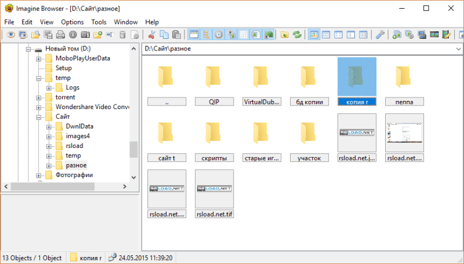Click the camera EXIF info icon
464x264 pixels.
coord(85,35)
